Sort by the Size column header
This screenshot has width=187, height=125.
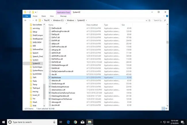click(123, 25)
